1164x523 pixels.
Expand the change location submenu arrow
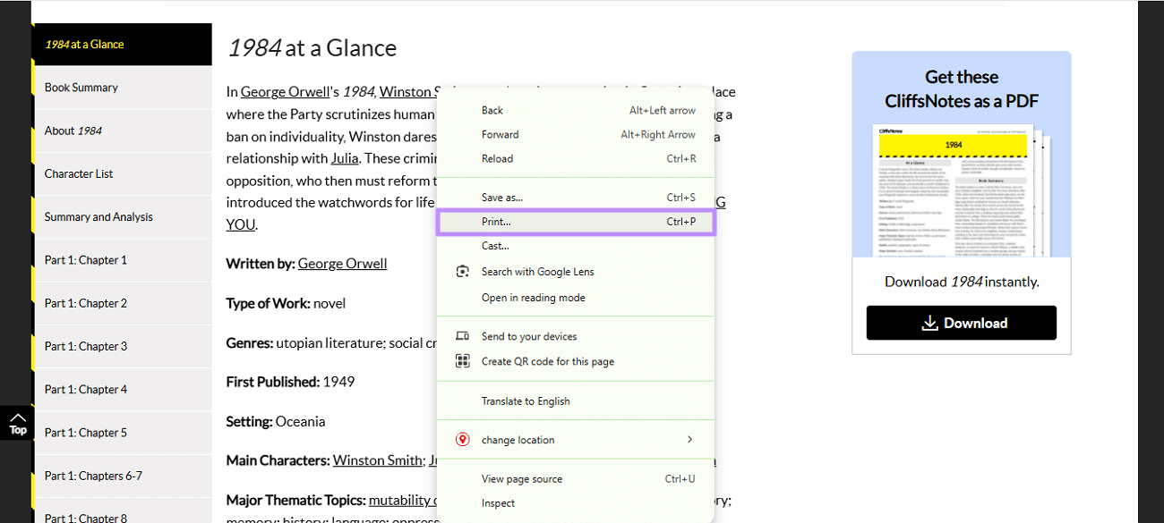pyautogui.click(x=689, y=440)
